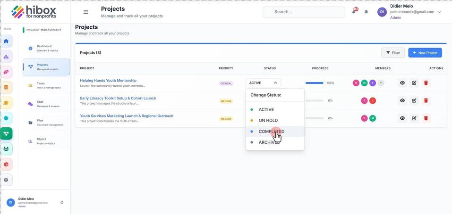Open the notifications bell
452x214 pixels.
click(354, 12)
